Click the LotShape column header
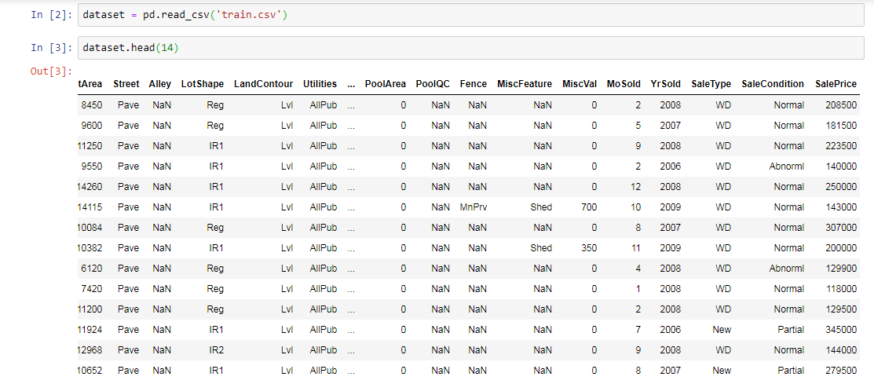This screenshot has height=384, width=874. point(203,84)
